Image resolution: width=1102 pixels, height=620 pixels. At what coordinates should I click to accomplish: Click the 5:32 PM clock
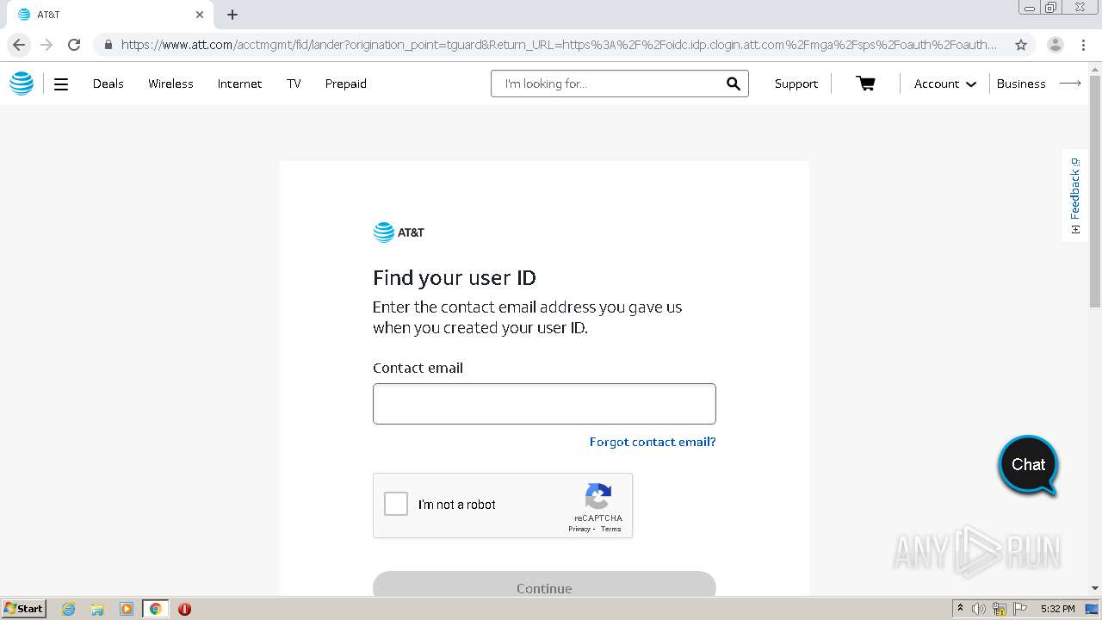[x=1057, y=609]
